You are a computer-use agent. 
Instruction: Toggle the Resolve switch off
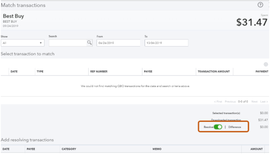point(218,127)
